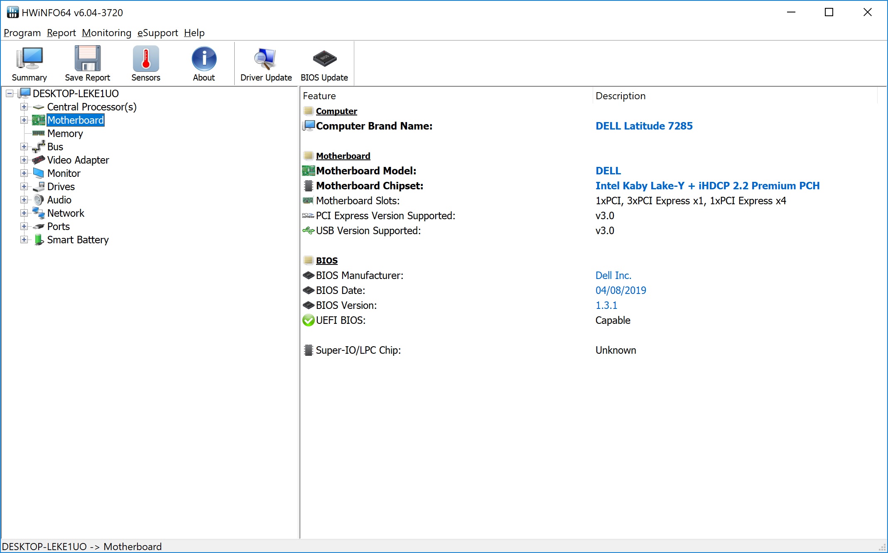Click the HWiNFO64 title bar app icon
Viewport: 888px width, 553px height.
point(12,12)
